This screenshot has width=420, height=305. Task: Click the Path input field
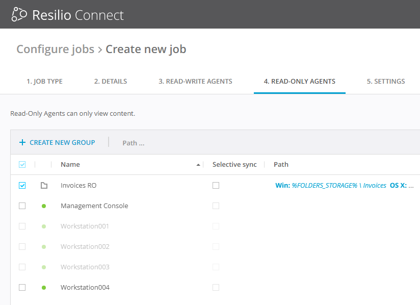pyautogui.click(x=204, y=143)
